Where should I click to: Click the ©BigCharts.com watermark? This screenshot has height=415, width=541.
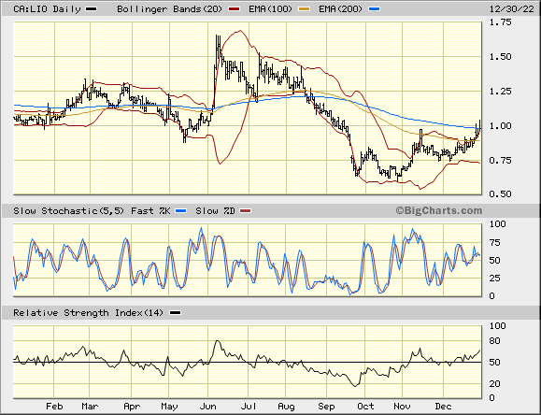(439, 210)
